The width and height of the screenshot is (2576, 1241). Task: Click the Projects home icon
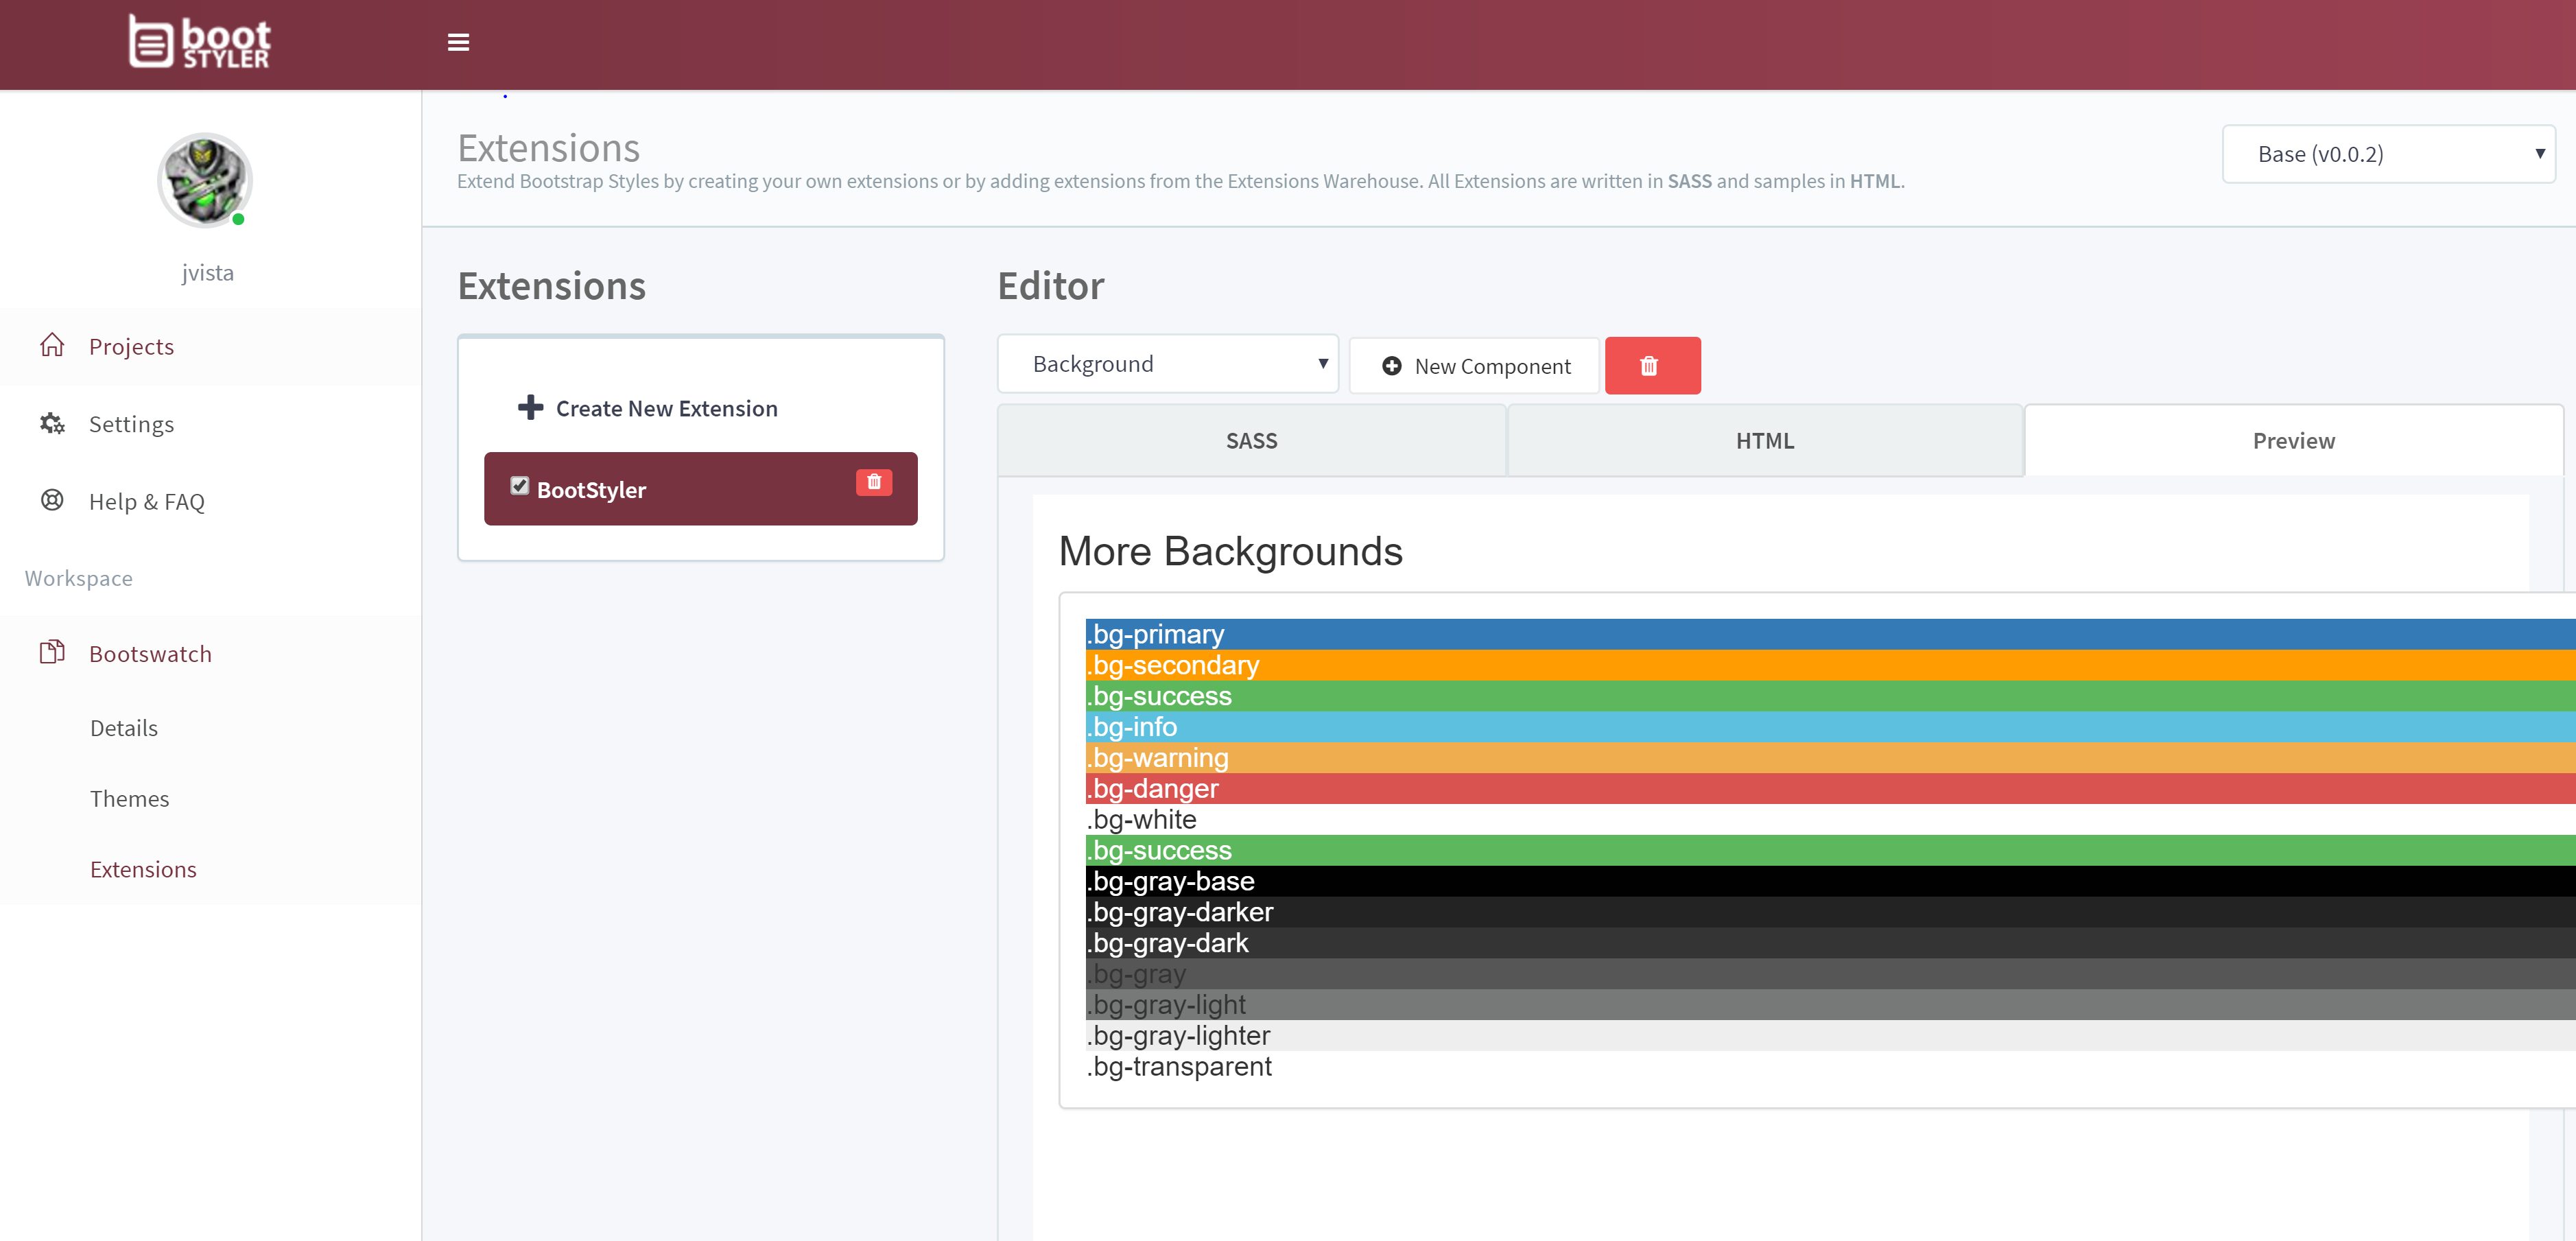coord(52,345)
